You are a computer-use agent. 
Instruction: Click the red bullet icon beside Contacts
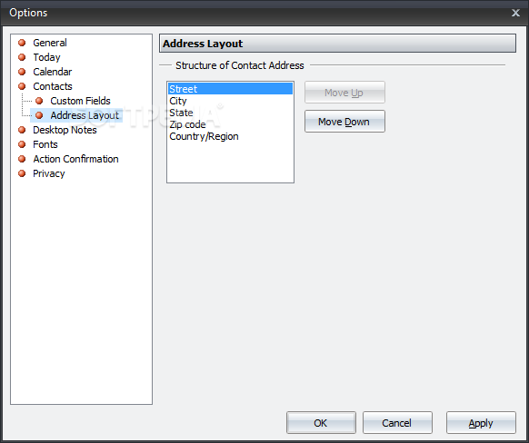click(22, 86)
